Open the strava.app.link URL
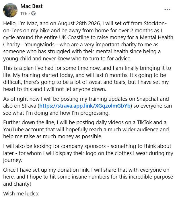 click(x=85, y=106)
